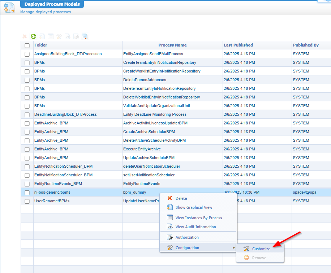
Task: Click the green Refresh toolbar icon
Action: point(33,36)
